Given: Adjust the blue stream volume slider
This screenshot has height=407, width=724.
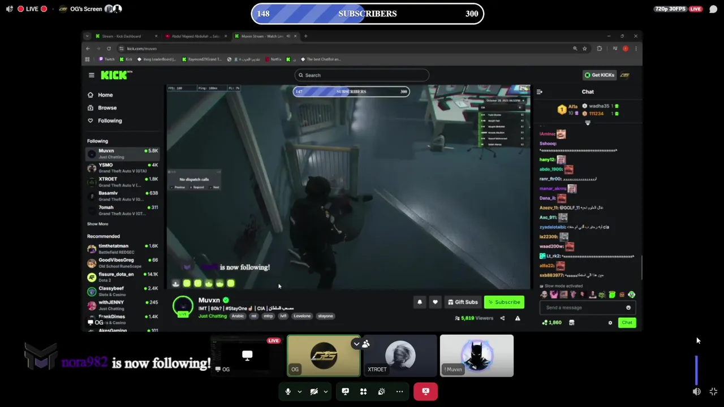Looking at the screenshot, I should point(696,370).
